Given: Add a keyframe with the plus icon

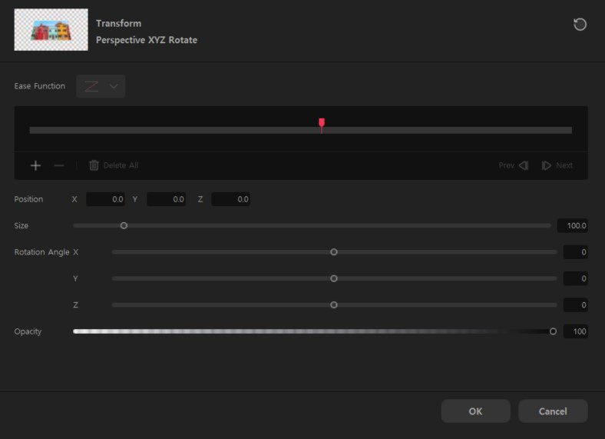Looking at the screenshot, I should pos(35,165).
